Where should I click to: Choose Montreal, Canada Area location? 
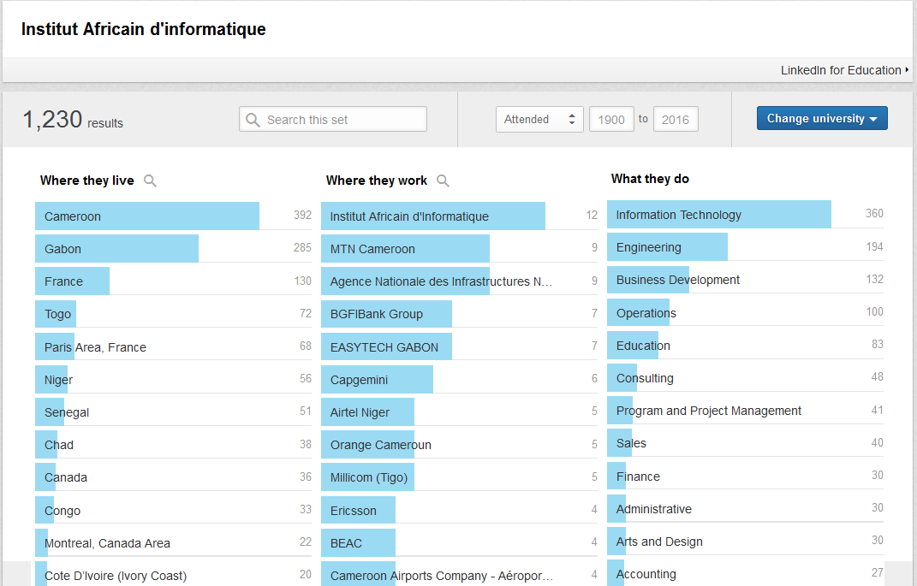pyautogui.click(x=173, y=543)
